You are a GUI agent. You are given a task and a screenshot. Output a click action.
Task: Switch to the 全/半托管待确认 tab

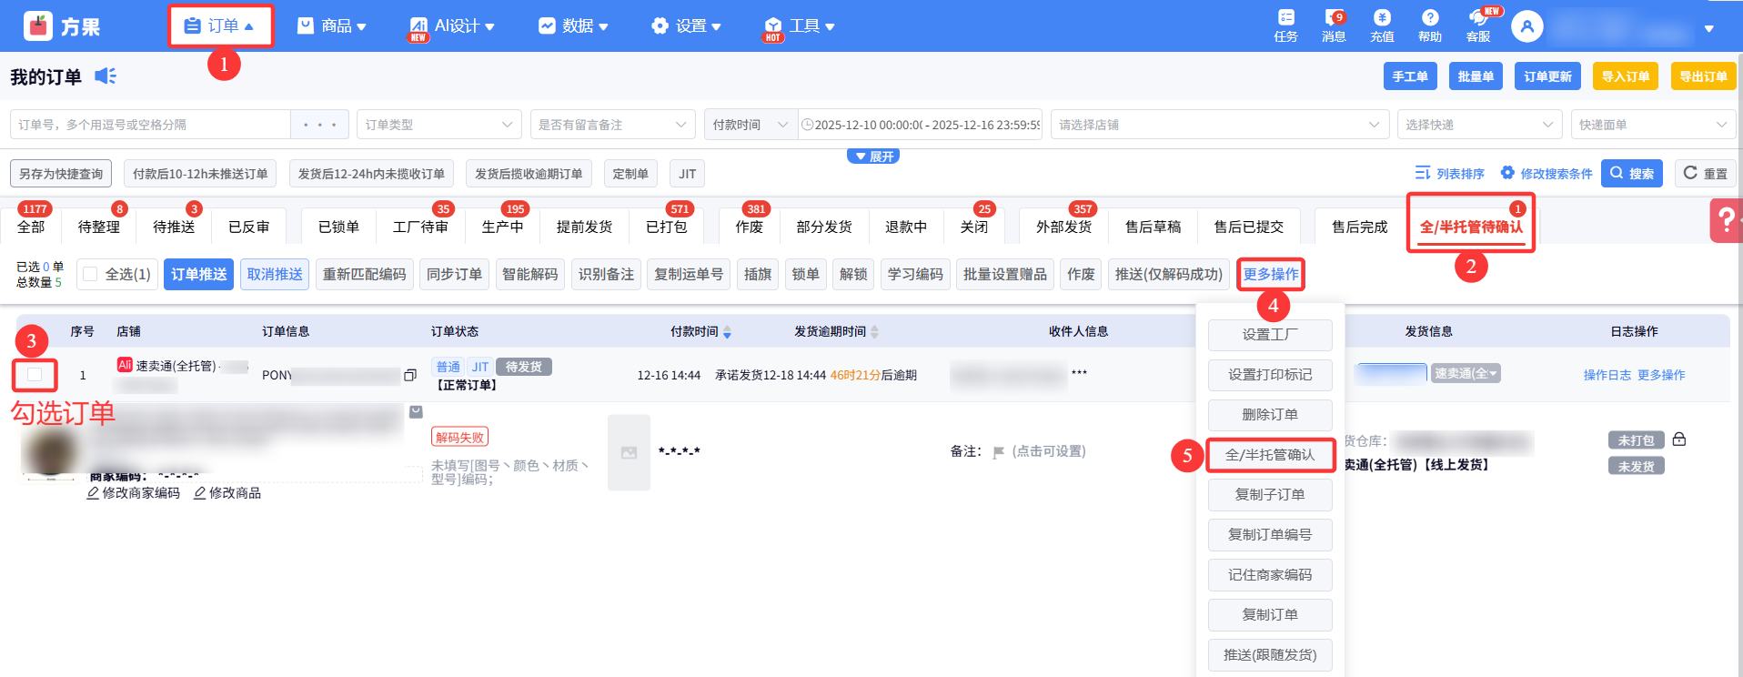pyautogui.click(x=1470, y=227)
